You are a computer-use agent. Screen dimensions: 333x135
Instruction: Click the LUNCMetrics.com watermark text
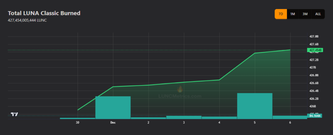coord(180,96)
